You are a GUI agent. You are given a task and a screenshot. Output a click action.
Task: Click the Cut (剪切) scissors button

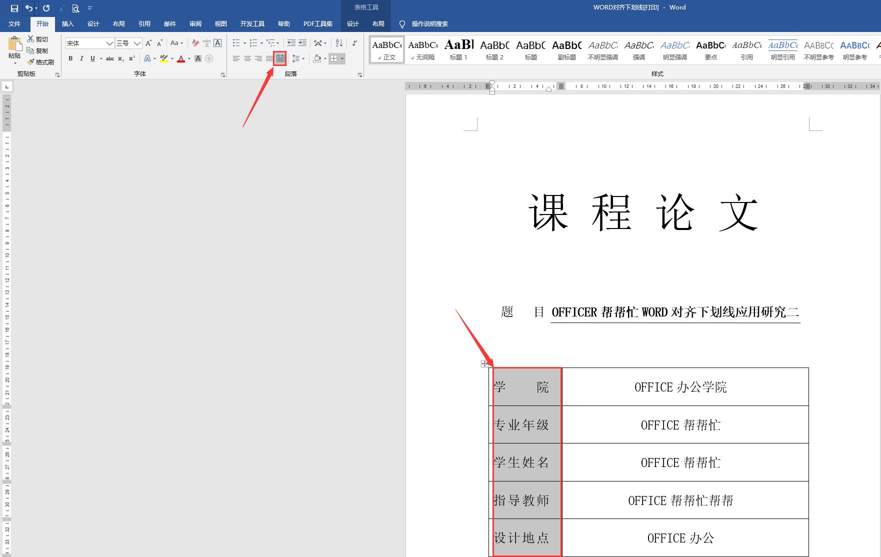pyautogui.click(x=37, y=39)
